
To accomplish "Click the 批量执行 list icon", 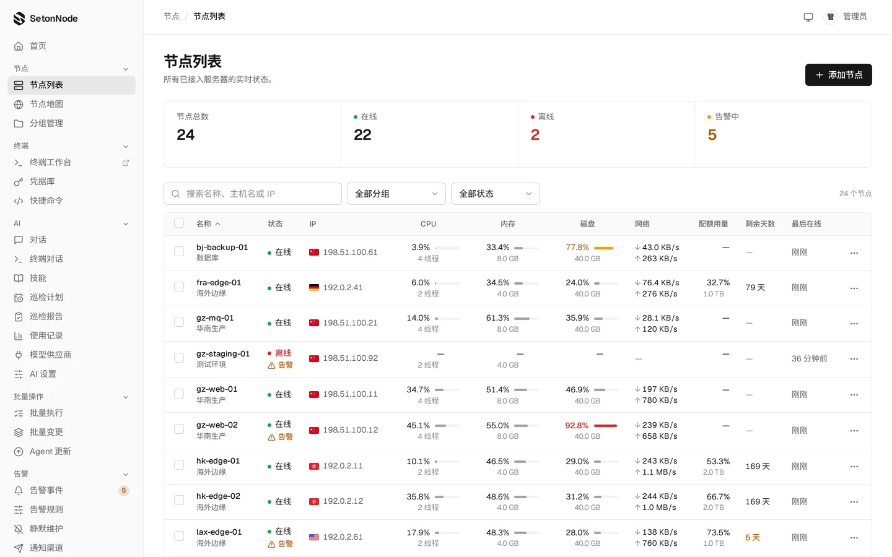I will (19, 413).
